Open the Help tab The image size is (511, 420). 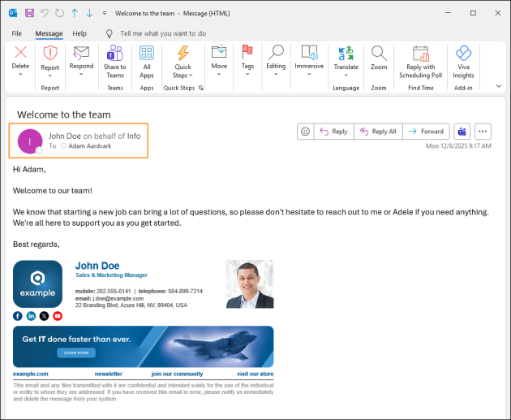[x=79, y=33]
